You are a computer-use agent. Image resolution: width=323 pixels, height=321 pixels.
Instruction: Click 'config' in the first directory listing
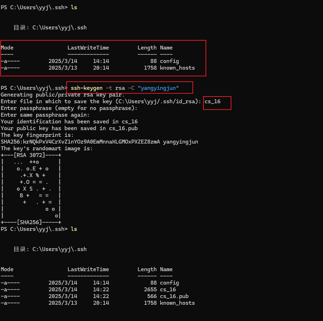tap(169, 61)
